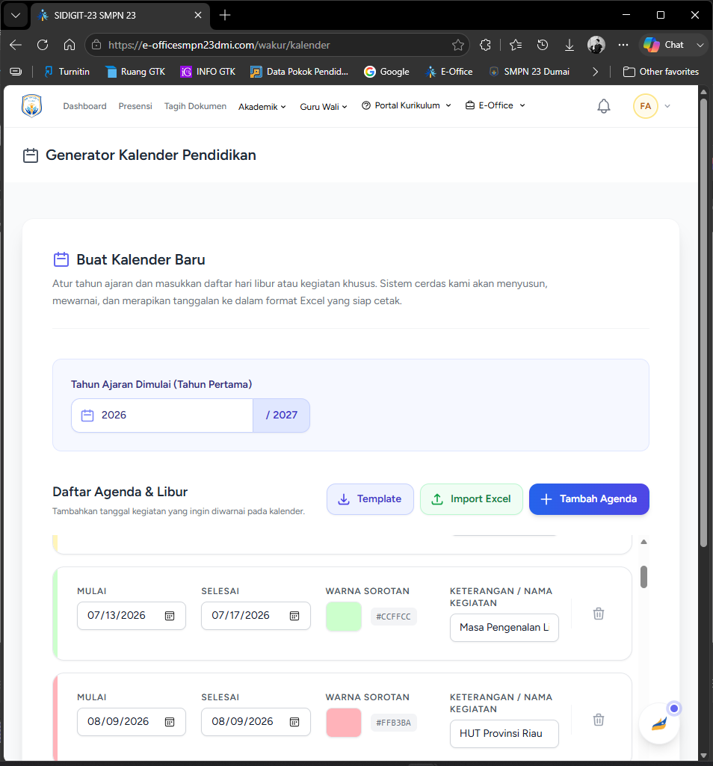Screen dimensions: 713x766
Task: Pick the pink #FFB3BA color swatch
Action: pyautogui.click(x=344, y=723)
